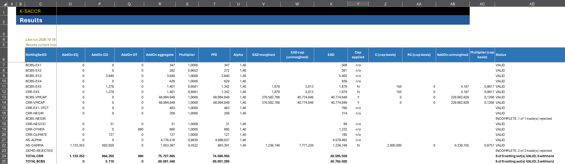The height and width of the screenshot is (164, 565).
Task: Click the AddOn CO header cell
Action: [x=100, y=55]
